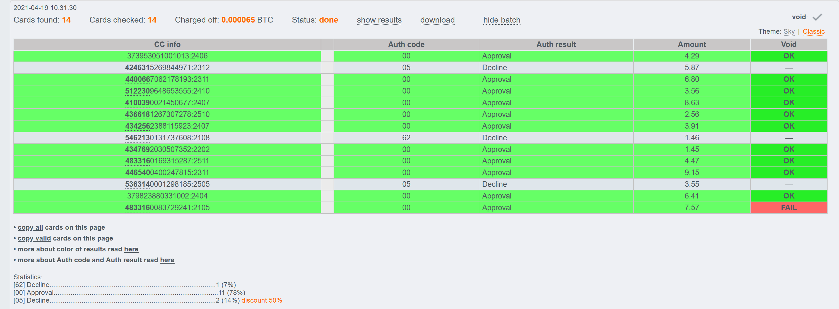Click the batch timestamp 2021-04-19 10:31:30
This screenshot has width=839, height=309.
[x=45, y=8]
